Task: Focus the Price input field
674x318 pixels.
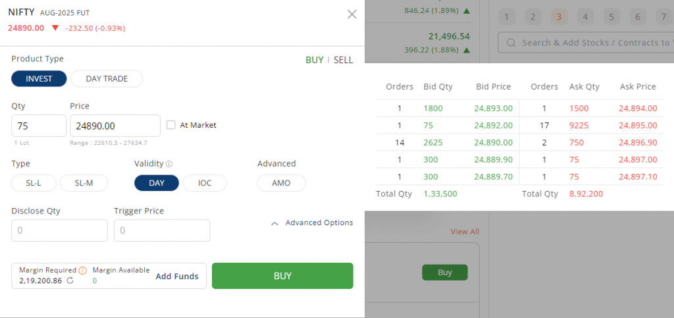Action: coord(115,126)
